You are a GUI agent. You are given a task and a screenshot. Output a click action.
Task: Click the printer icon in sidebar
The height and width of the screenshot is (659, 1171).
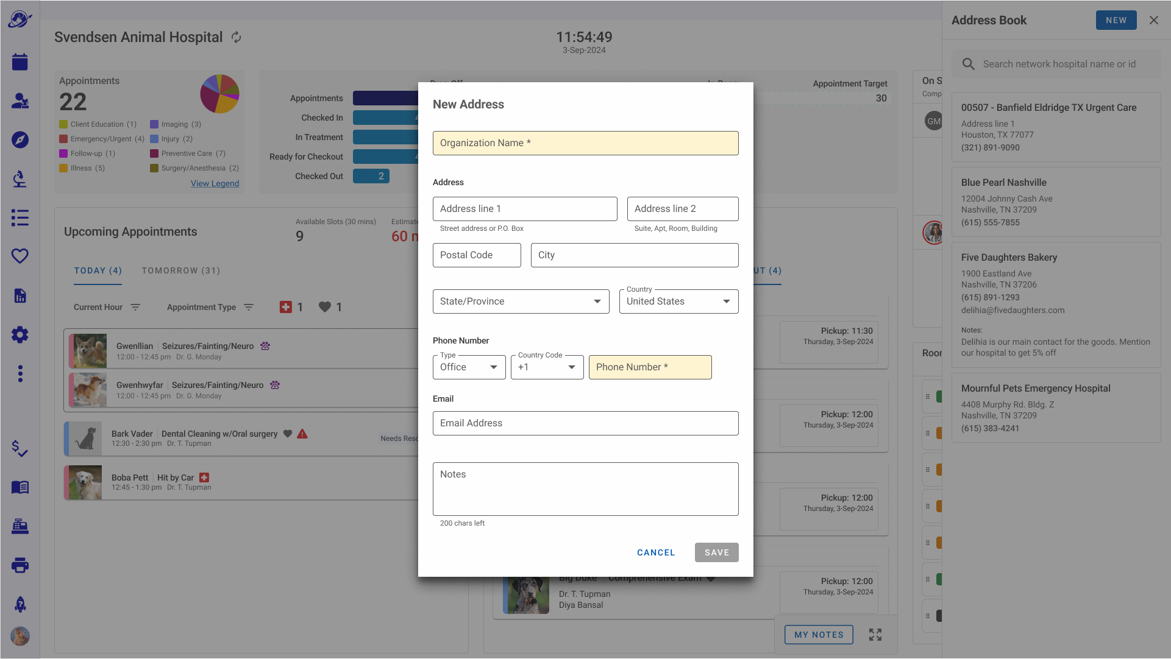(x=20, y=565)
